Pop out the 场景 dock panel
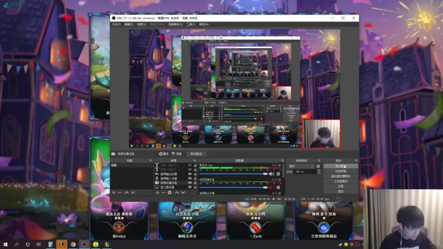 coord(150,160)
